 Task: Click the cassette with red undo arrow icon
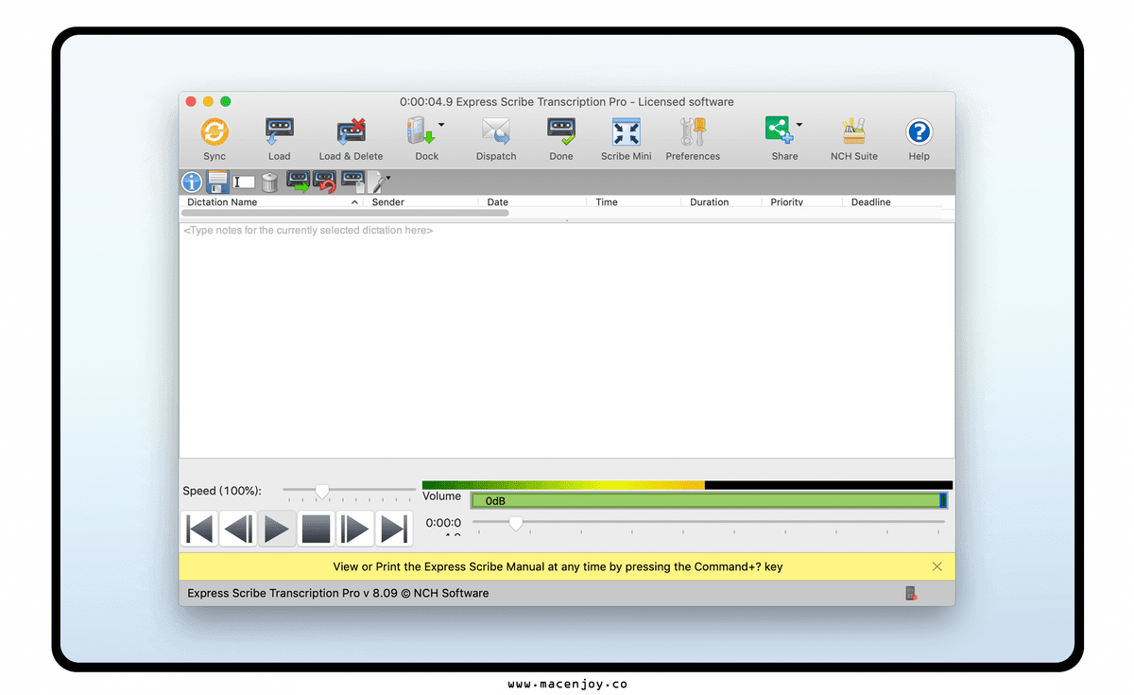(x=324, y=182)
